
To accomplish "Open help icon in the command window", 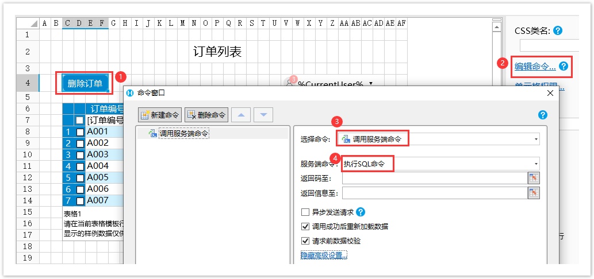I will 542,115.
